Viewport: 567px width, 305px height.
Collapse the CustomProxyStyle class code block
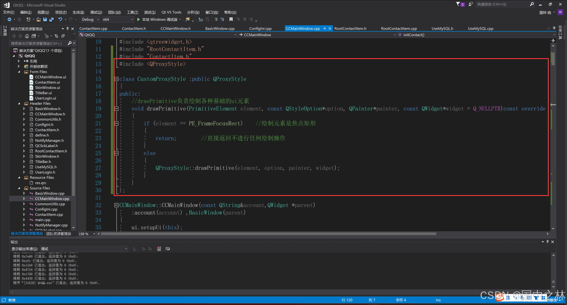point(116,79)
